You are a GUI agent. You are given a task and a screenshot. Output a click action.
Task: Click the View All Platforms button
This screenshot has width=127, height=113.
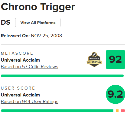pyautogui.click(x=38, y=23)
